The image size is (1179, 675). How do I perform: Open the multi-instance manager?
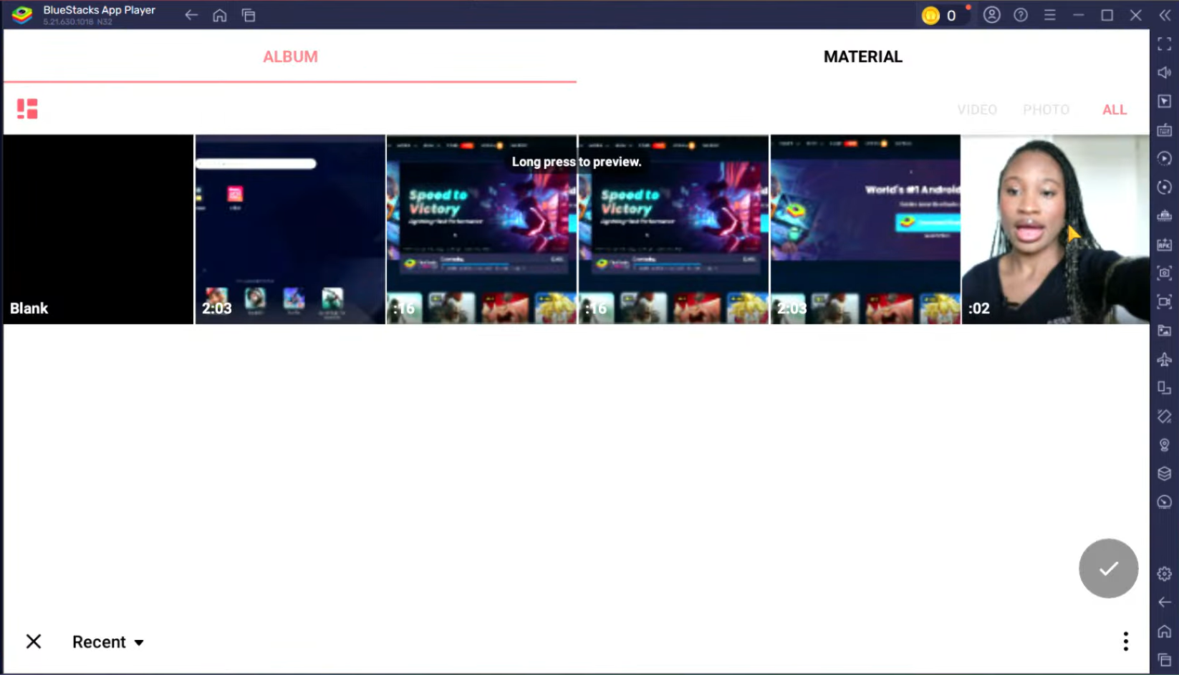(x=1165, y=474)
